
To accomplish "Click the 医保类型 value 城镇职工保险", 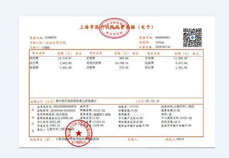I will tap(102, 114).
